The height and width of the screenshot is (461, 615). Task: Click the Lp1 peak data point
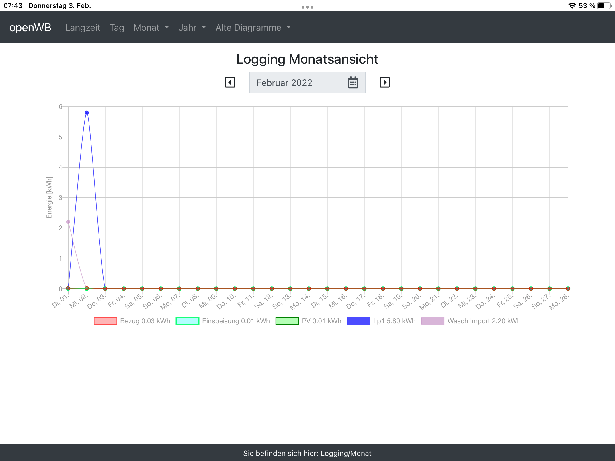coord(87,113)
